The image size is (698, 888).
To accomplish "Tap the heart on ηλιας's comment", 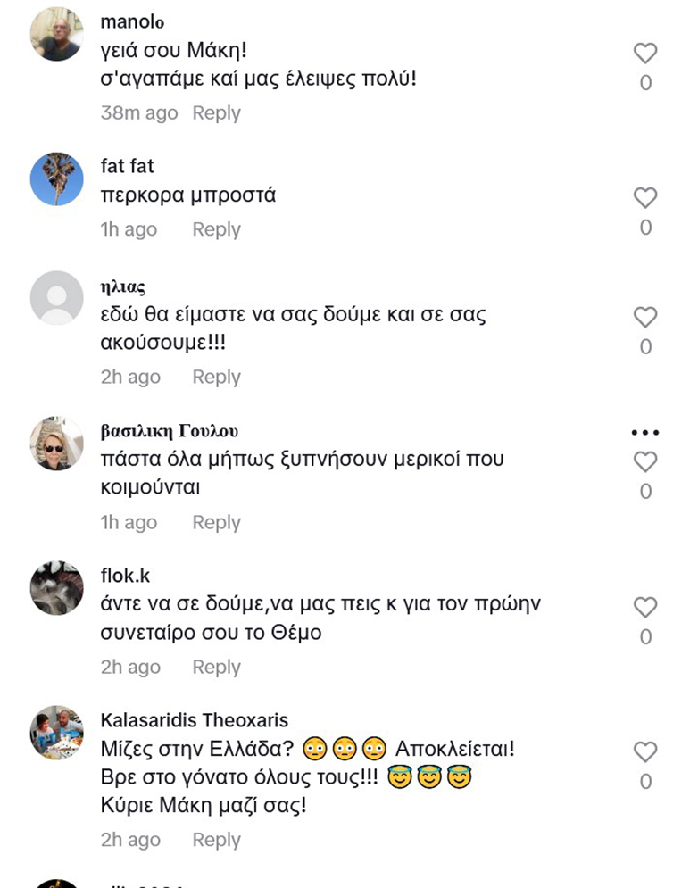I will pos(645,317).
